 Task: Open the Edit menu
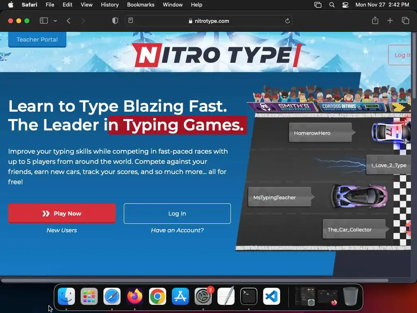click(x=67, y=5)
